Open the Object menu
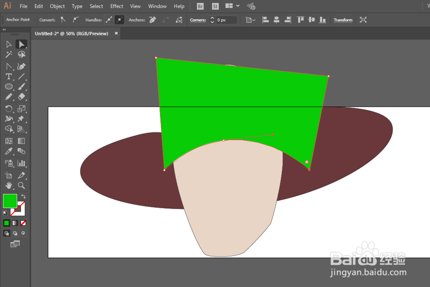This screenshot has height=287, width=430. click(57, 6)
